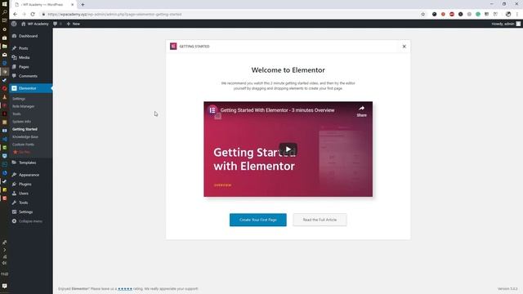Click the Plugins plug icon
This screenshot has height=294, width=523.
[14, 185]
